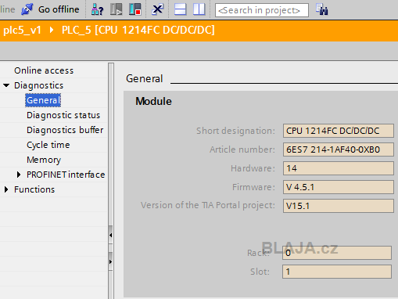Viewport: 398px width, 299px height.
Task: Select Online access in the tree
Action: click(44, 70)
